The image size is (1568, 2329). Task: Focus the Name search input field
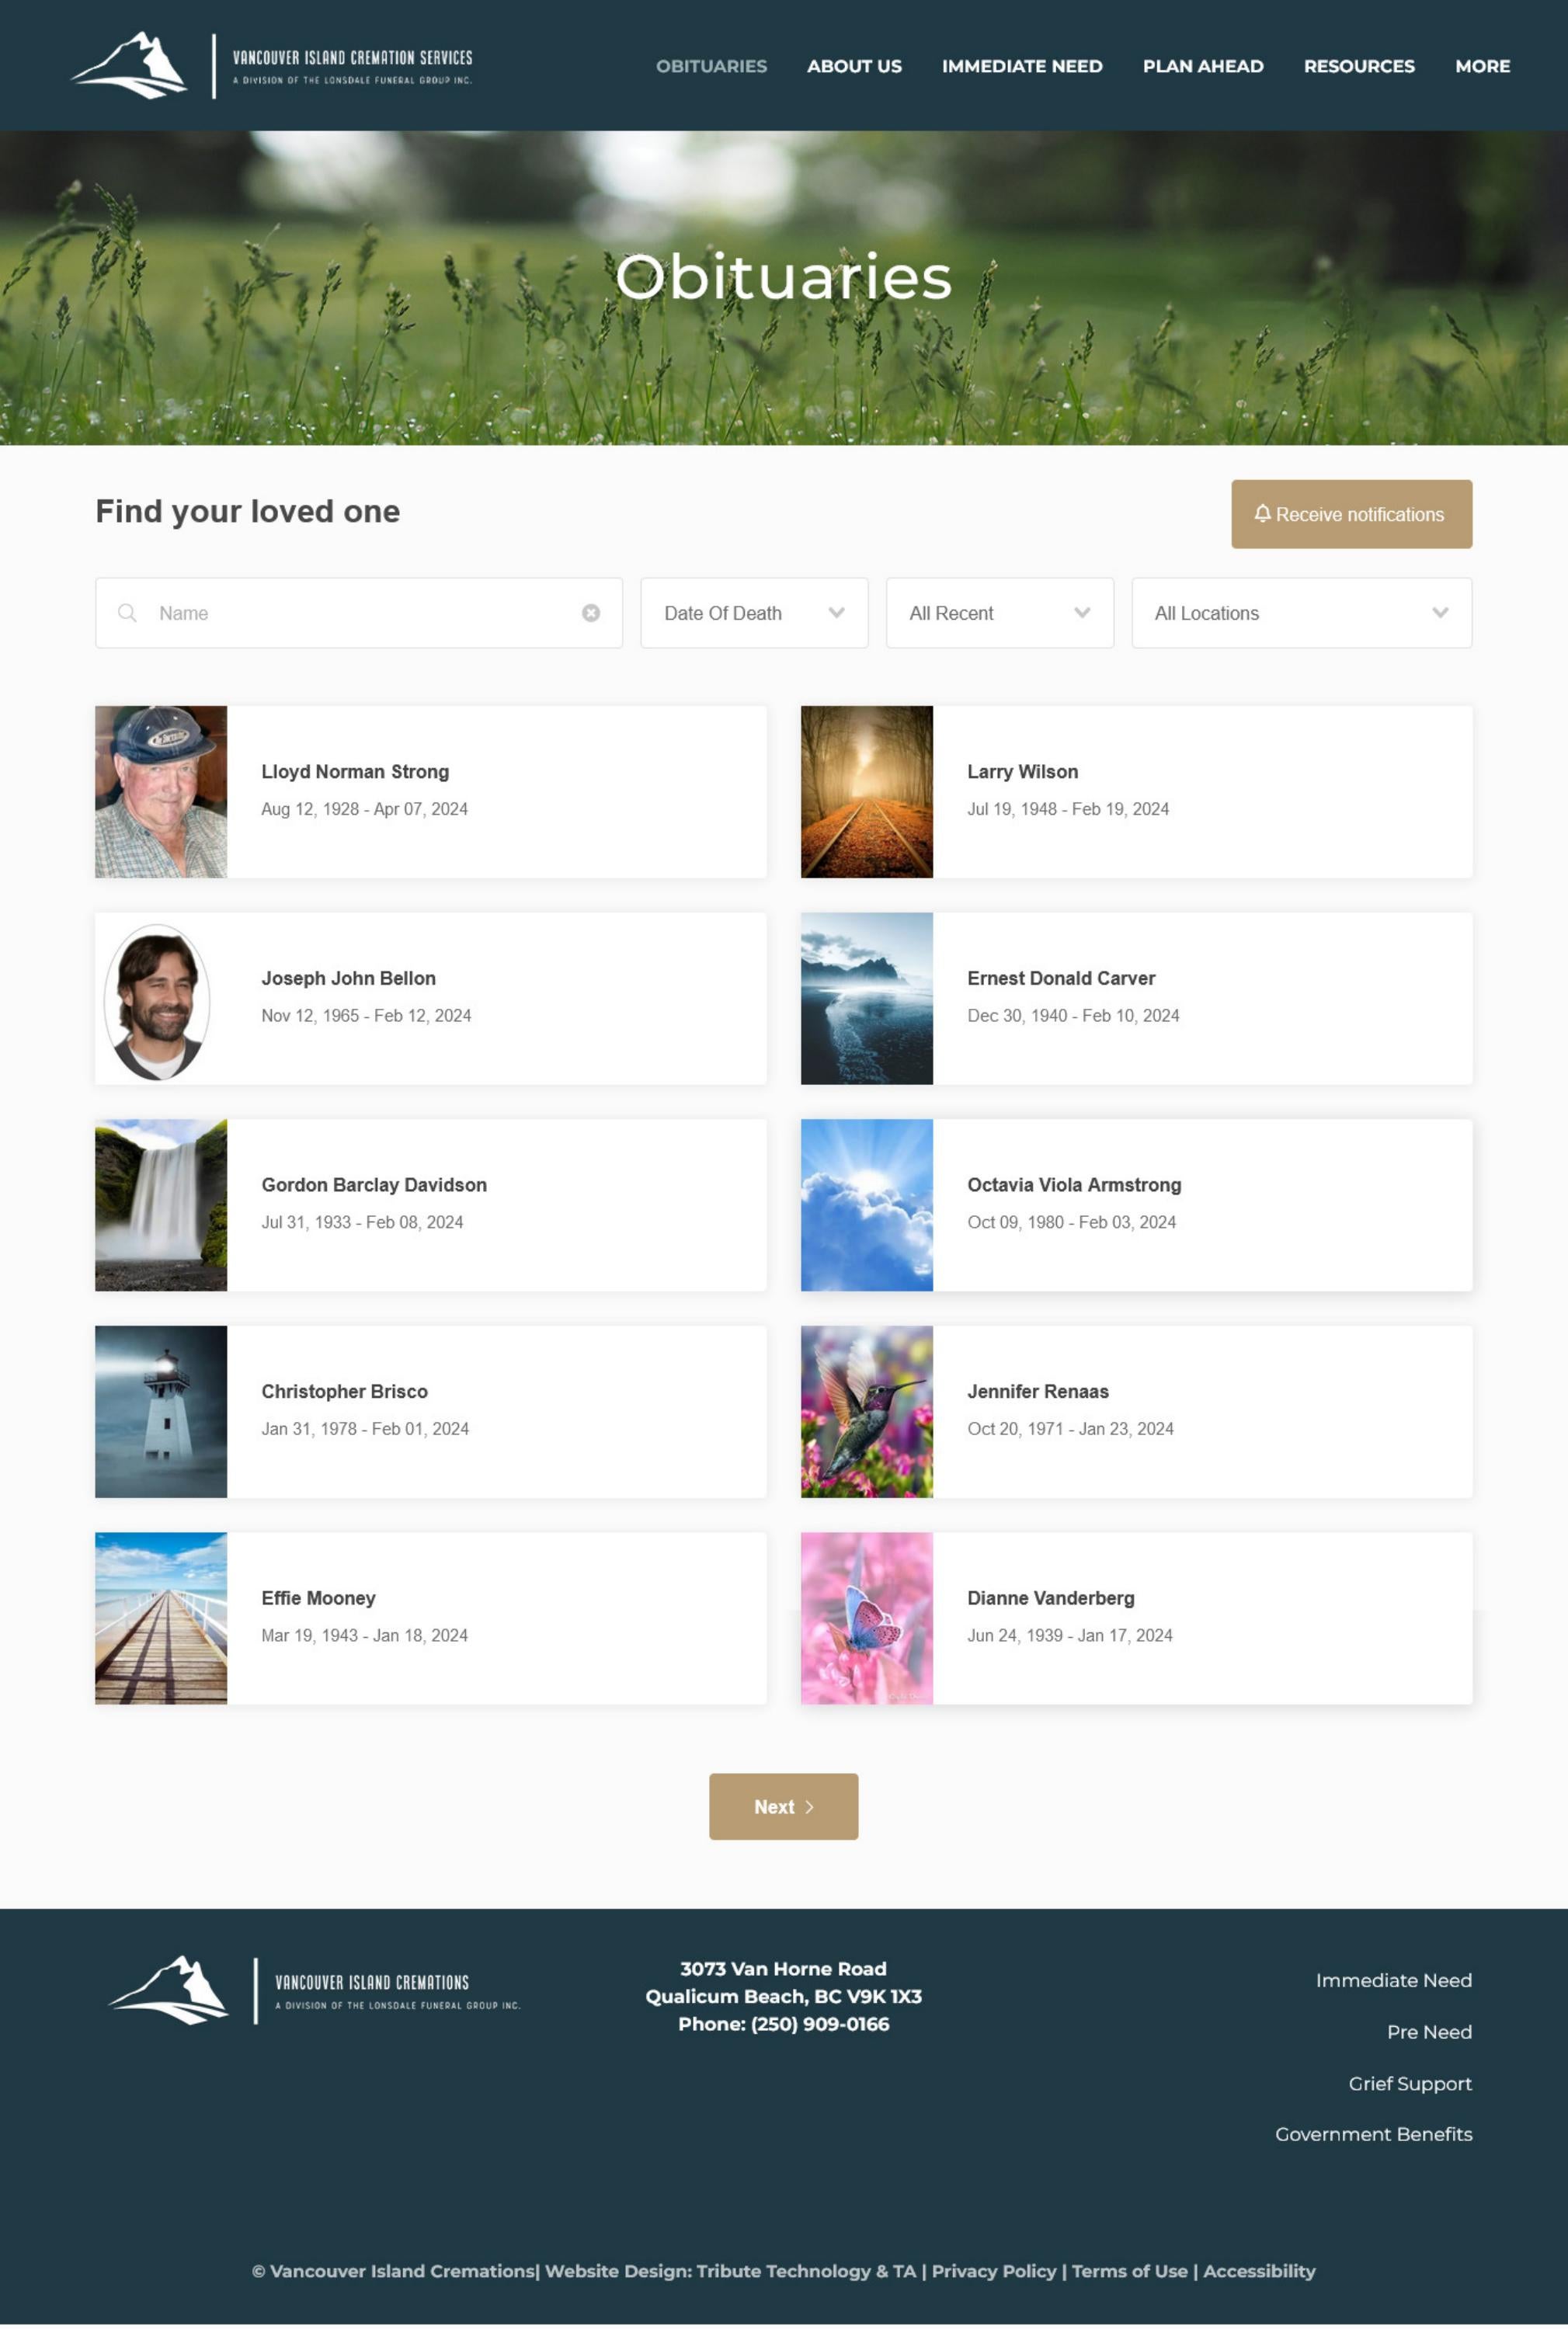tap(359, 612)
